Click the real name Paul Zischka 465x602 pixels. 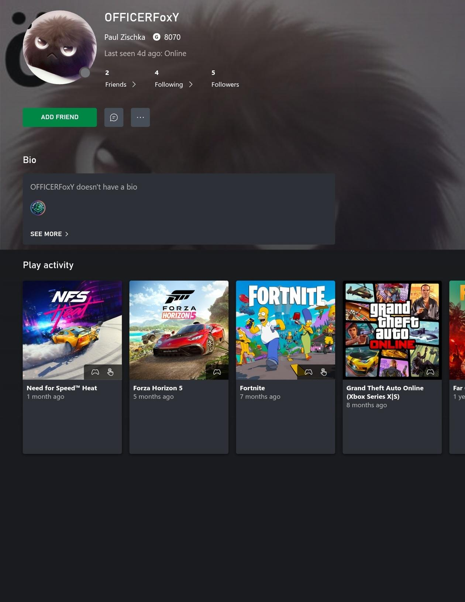pyautogui.click(x=125, y=37)
